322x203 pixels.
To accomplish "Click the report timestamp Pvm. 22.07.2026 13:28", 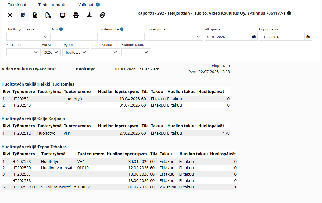I will [x=209, y=72].
